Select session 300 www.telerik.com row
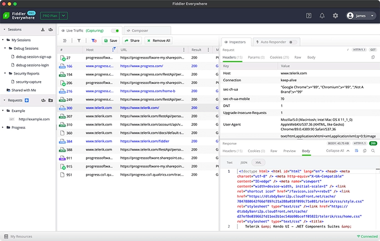The height and width of the screenshot is (241, 380). [138, 108]
